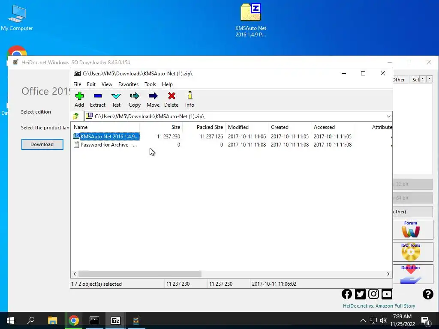
Task: Click the red Delete icon
Action: (x=171, y=99)
